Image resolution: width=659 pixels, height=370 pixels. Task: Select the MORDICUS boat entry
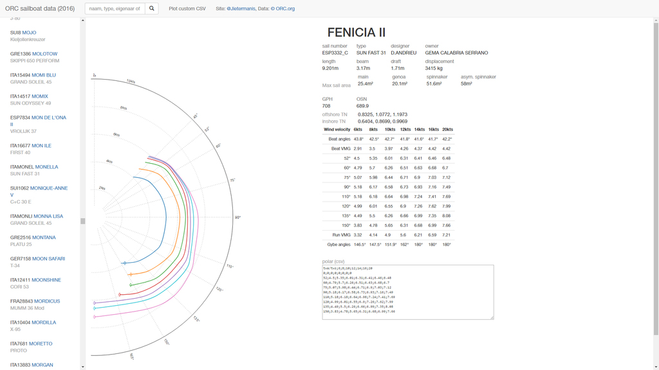[47, 301]
